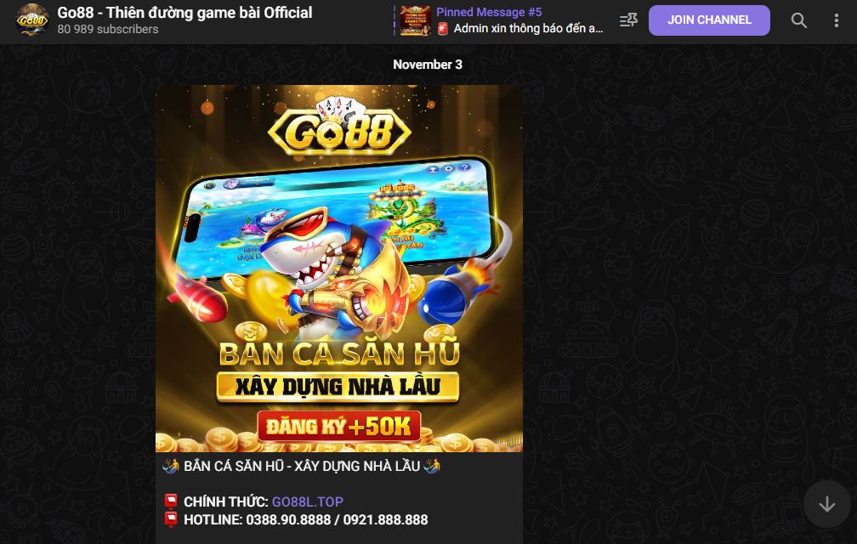The height and width of the screenshot is (544, 857).
Task: Open the pinned message thumbnail image
Action: [416, 20]
